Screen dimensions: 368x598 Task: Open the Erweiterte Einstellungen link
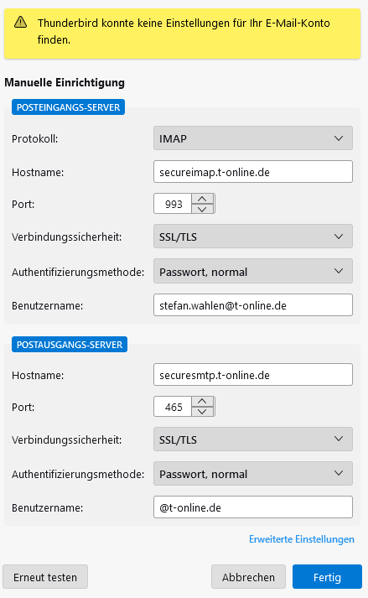pos(301,539)
